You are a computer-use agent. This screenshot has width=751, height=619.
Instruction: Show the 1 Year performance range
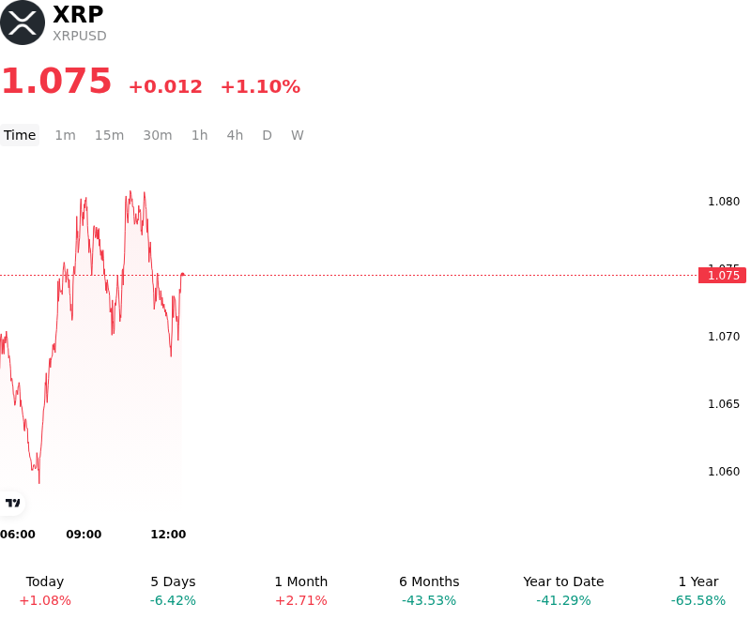(x=698, y=591)
